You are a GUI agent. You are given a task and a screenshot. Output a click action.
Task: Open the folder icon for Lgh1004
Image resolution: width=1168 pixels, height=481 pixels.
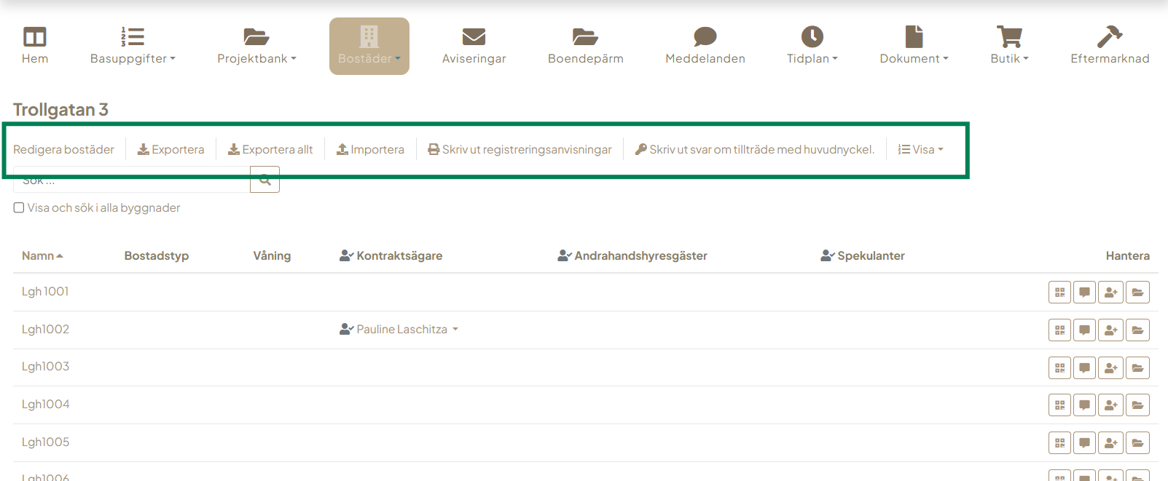tap(1137, 405)
